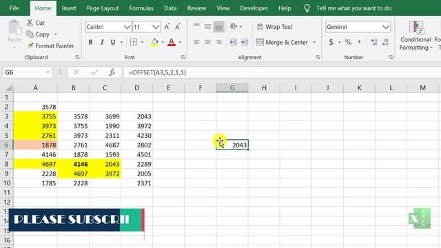Toggle Underline formatting
This screenshot has height=248, width=441.
click(x=113, y=42)
